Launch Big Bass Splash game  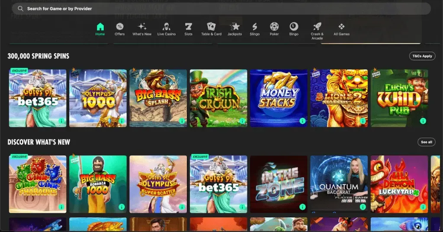158,98
